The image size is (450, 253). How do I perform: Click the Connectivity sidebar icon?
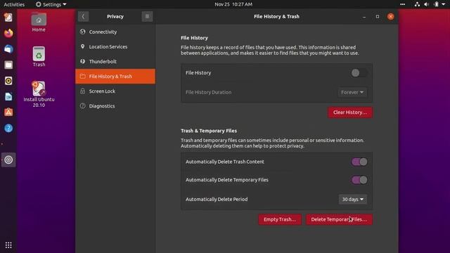(x=83, y=32)
